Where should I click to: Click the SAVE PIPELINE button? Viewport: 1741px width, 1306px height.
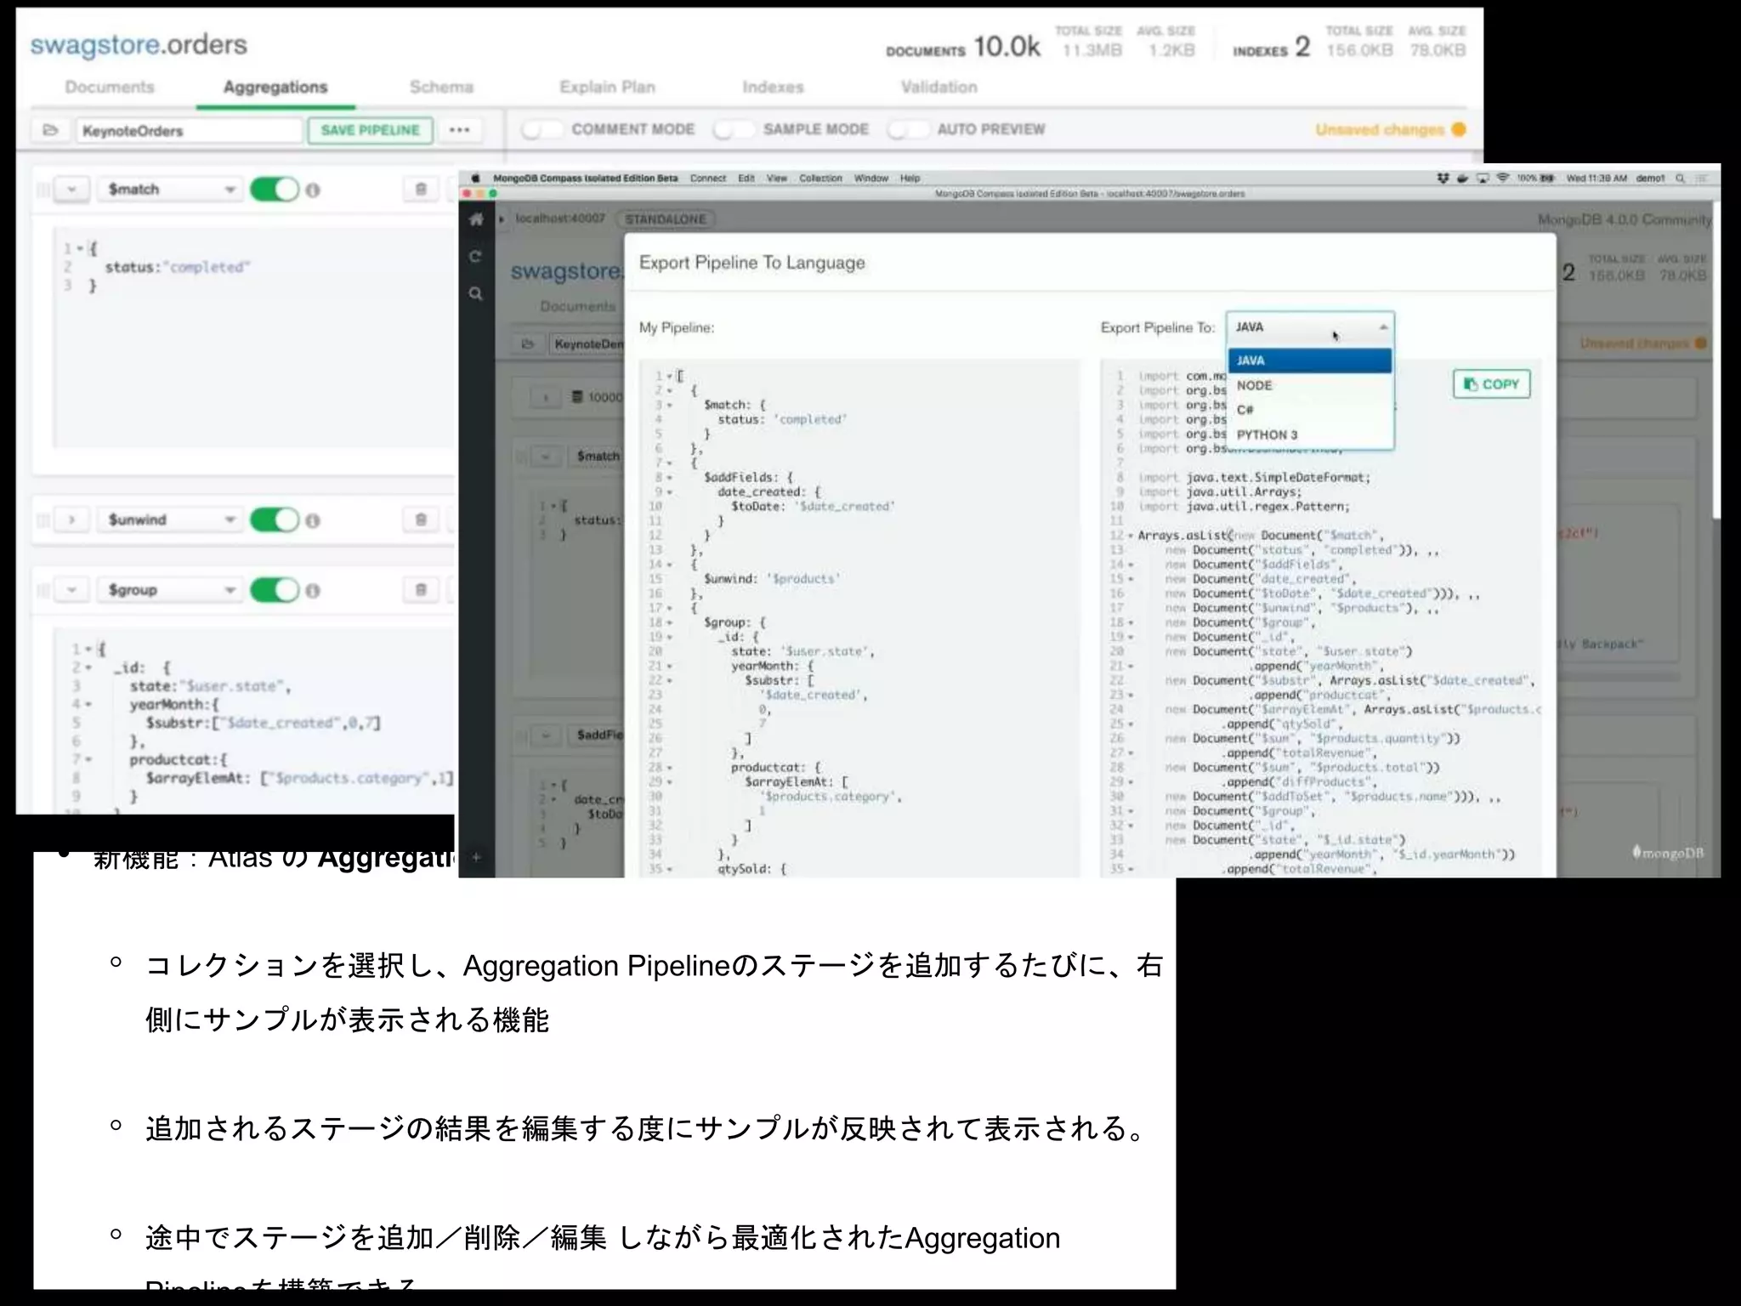370,130
